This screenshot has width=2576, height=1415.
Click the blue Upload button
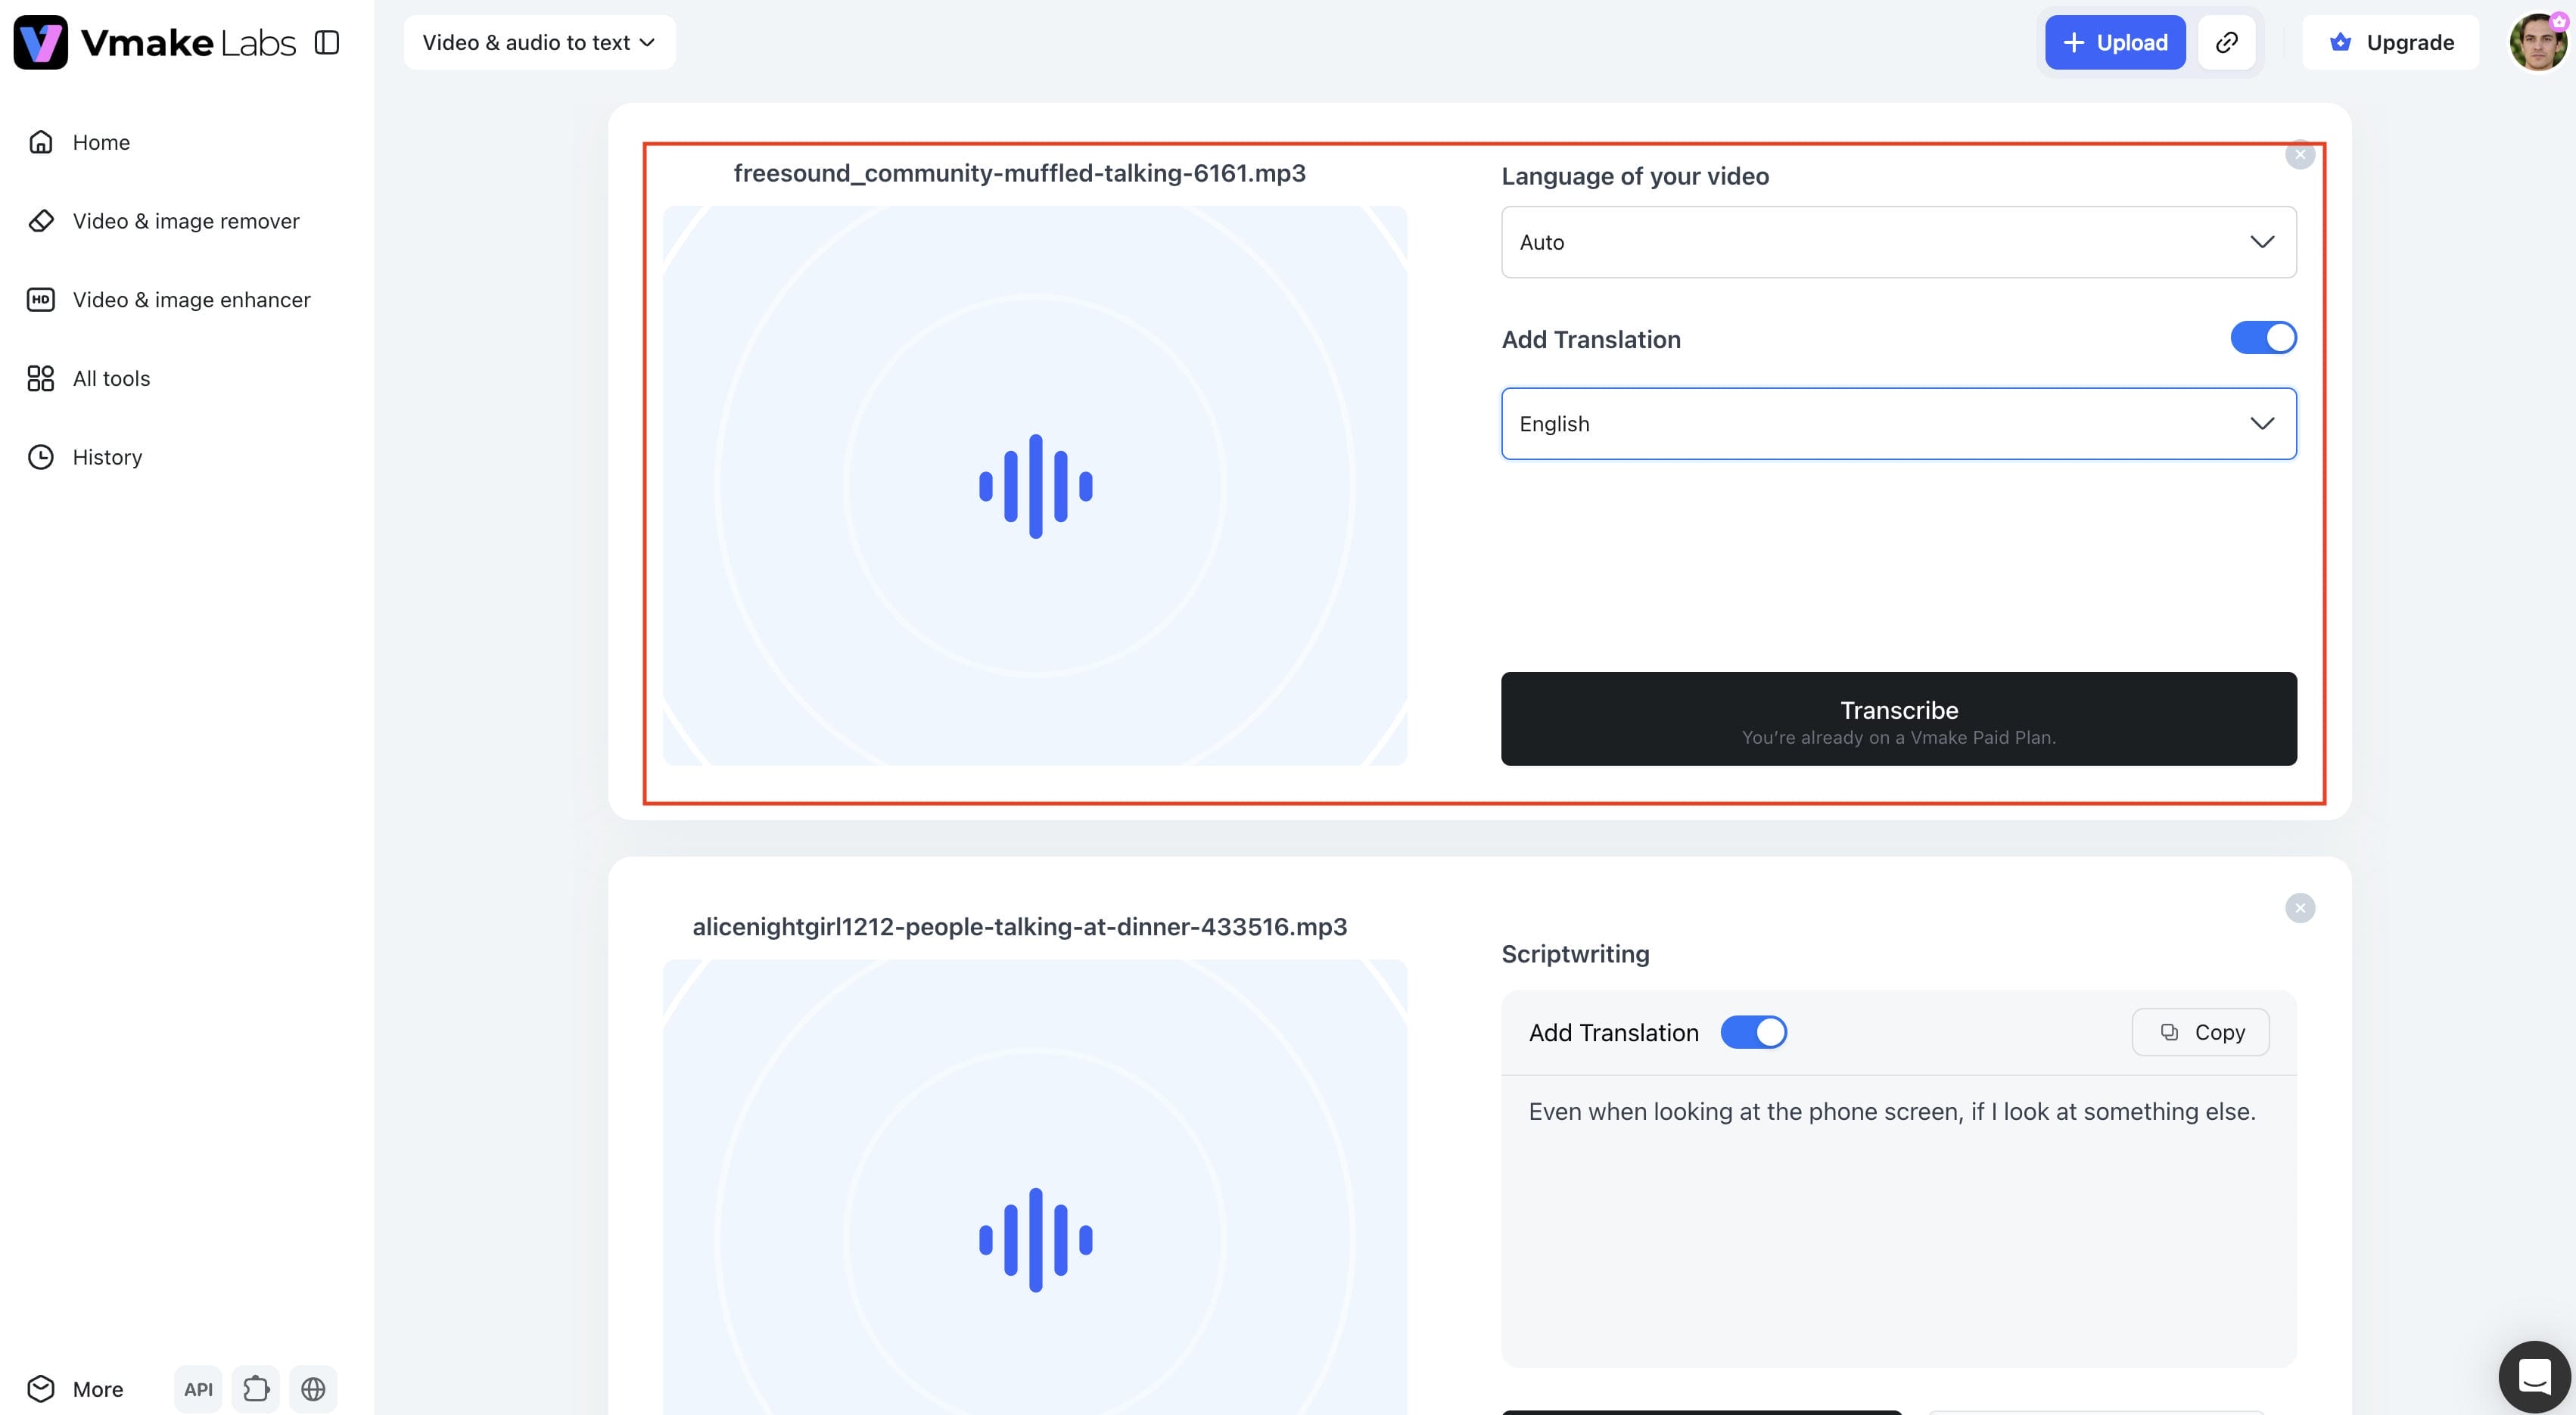[2115, 42]
